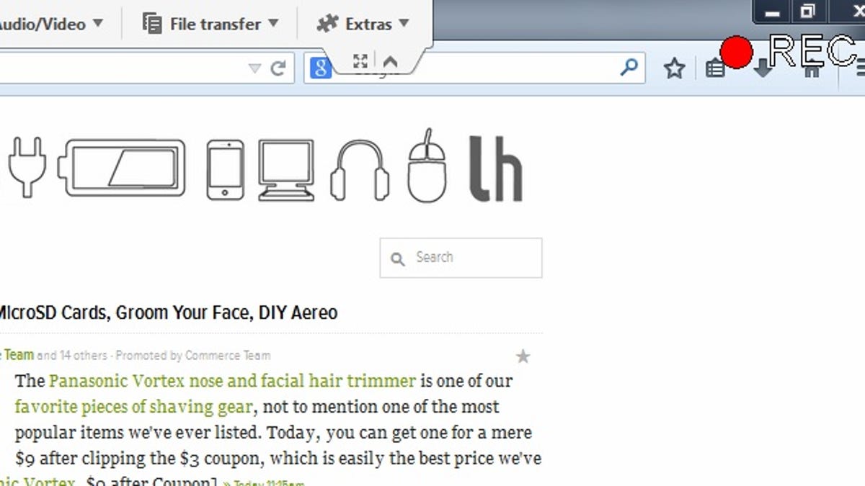The width and height of the screenshot is (865, 486).
Task: Select the smartphone icon
Action: point(225,170)
